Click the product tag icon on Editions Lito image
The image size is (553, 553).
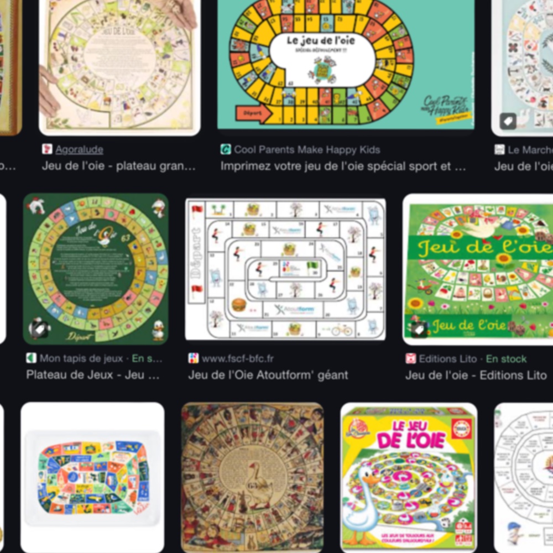[419, 330]
